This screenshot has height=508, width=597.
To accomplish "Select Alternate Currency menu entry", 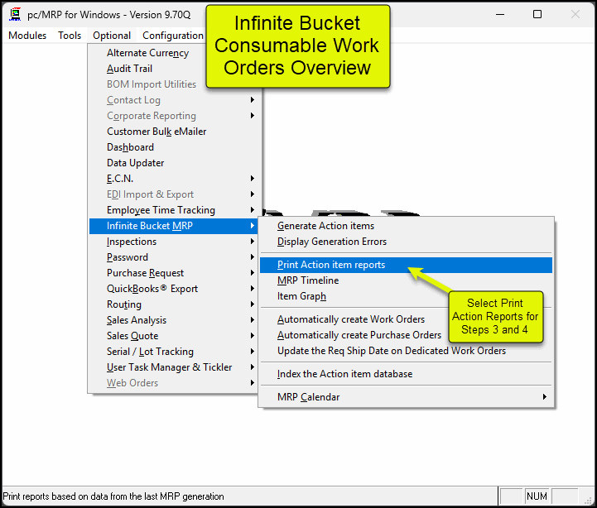I will click(x=147, y=53).
